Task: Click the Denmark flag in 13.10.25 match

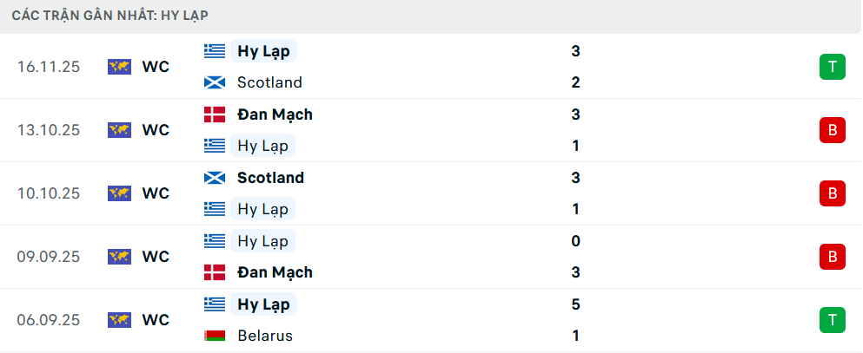Action: point(214,114)
